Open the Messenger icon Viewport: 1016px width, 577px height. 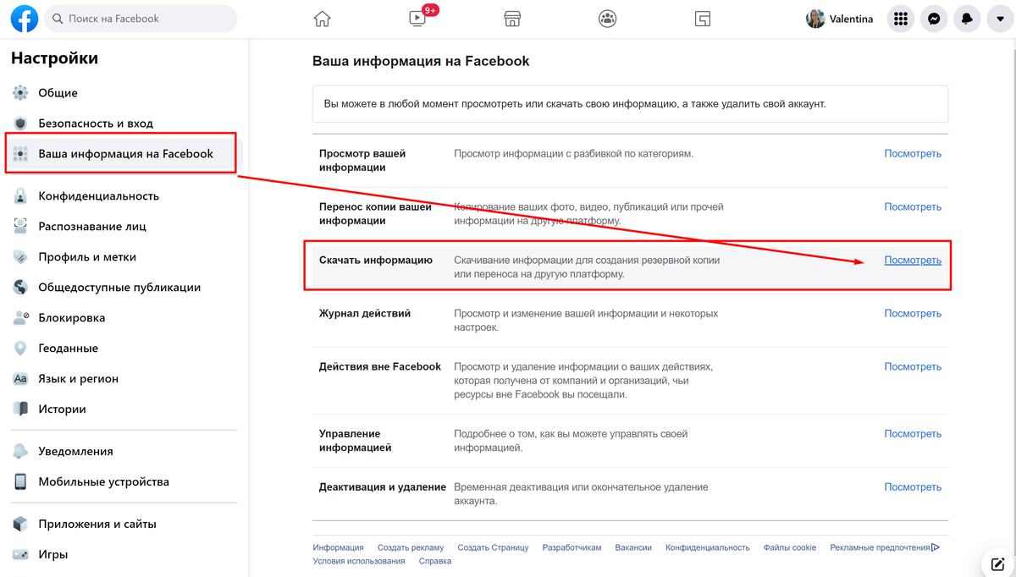pyautogui.click(x=934, y=19)
